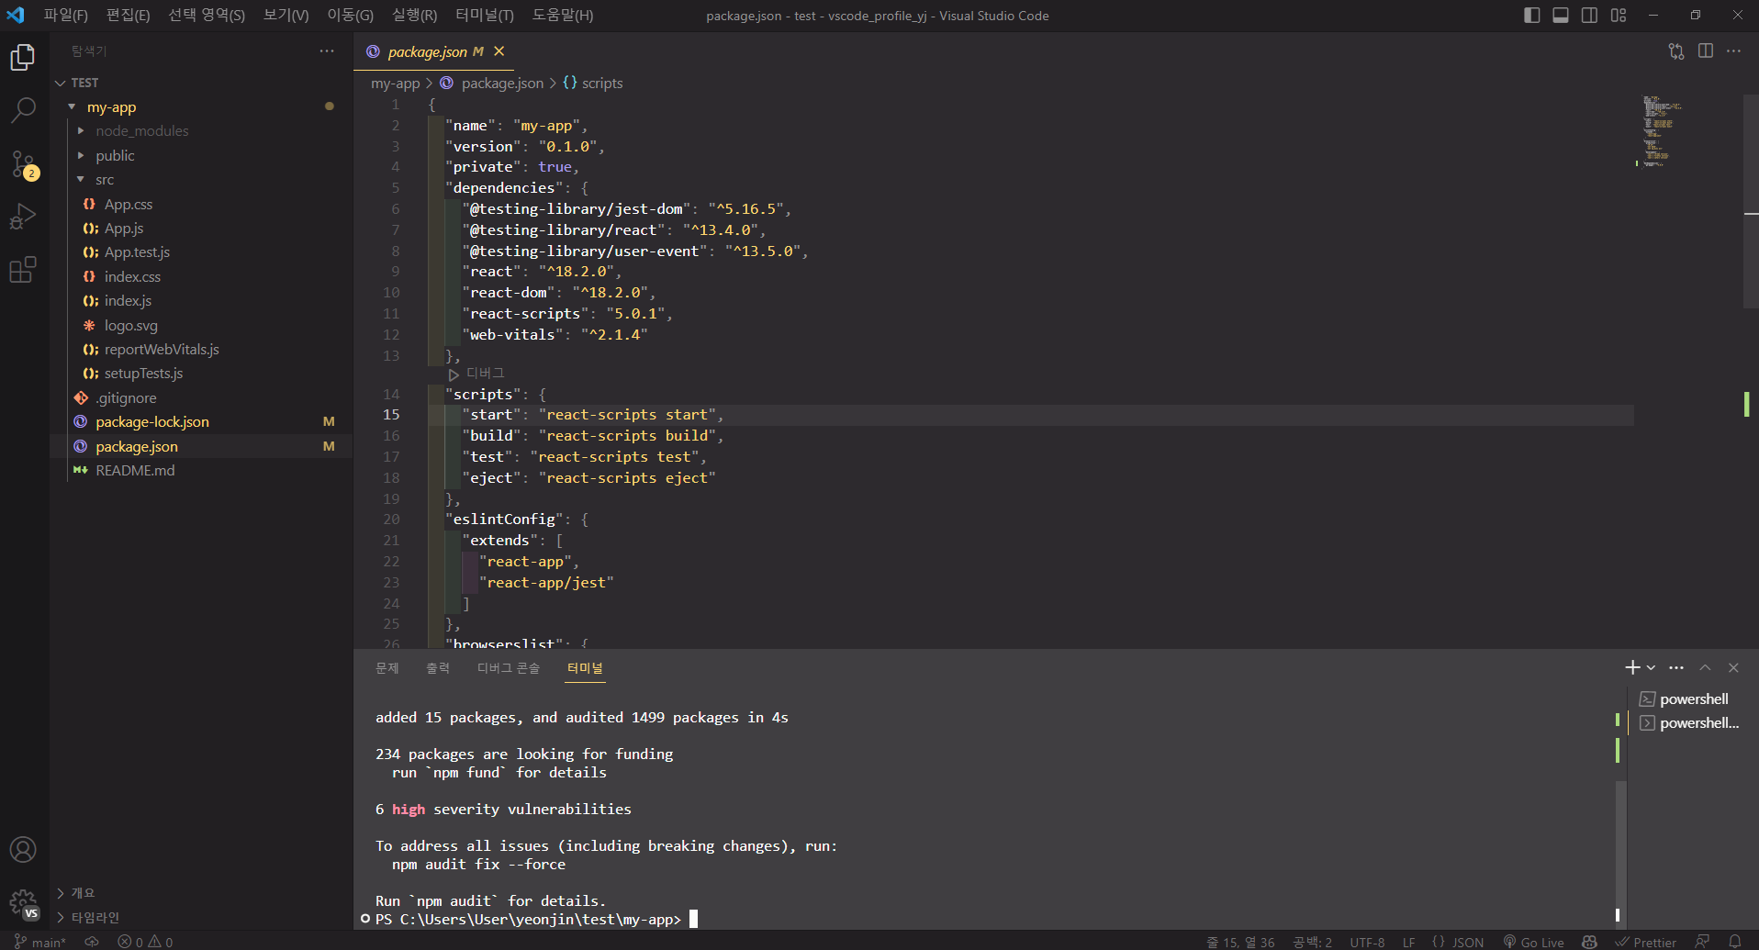Toggle bottom panel layout button

1561,16
